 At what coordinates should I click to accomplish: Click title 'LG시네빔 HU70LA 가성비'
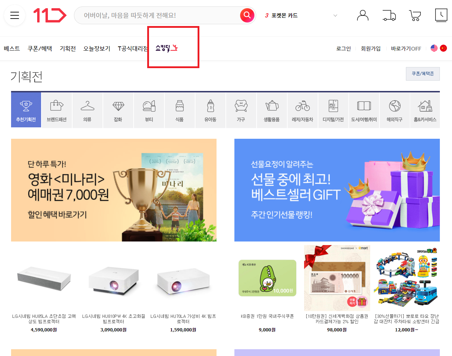(x=183, y=319)
